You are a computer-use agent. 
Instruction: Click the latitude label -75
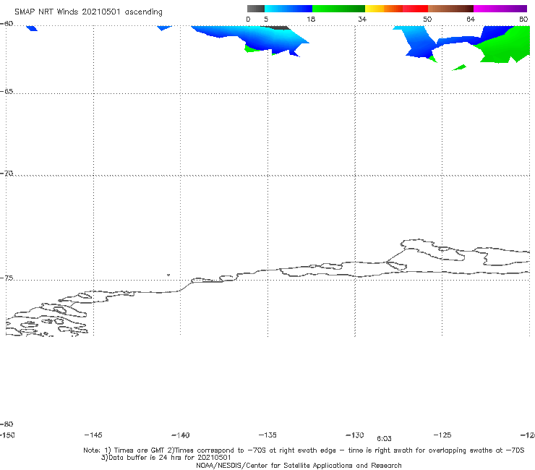point(7,278)
